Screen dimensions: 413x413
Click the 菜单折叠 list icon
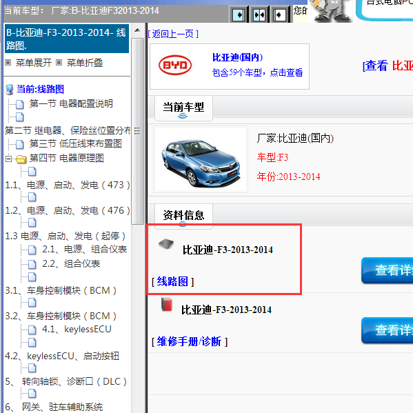59,63
